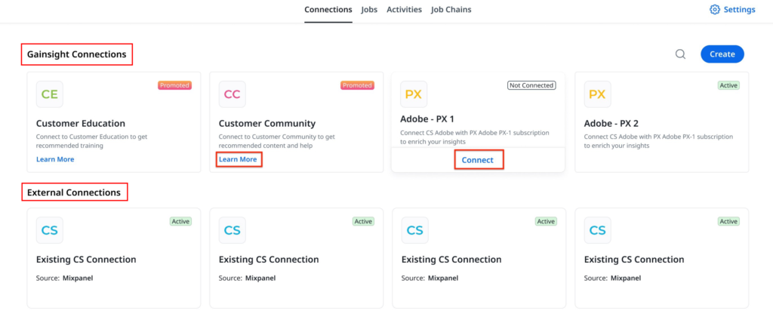The width and height of the screenshot is (773, 320).
Task: Click the CC logo on Customer Community card
Action: coord(233,94)
